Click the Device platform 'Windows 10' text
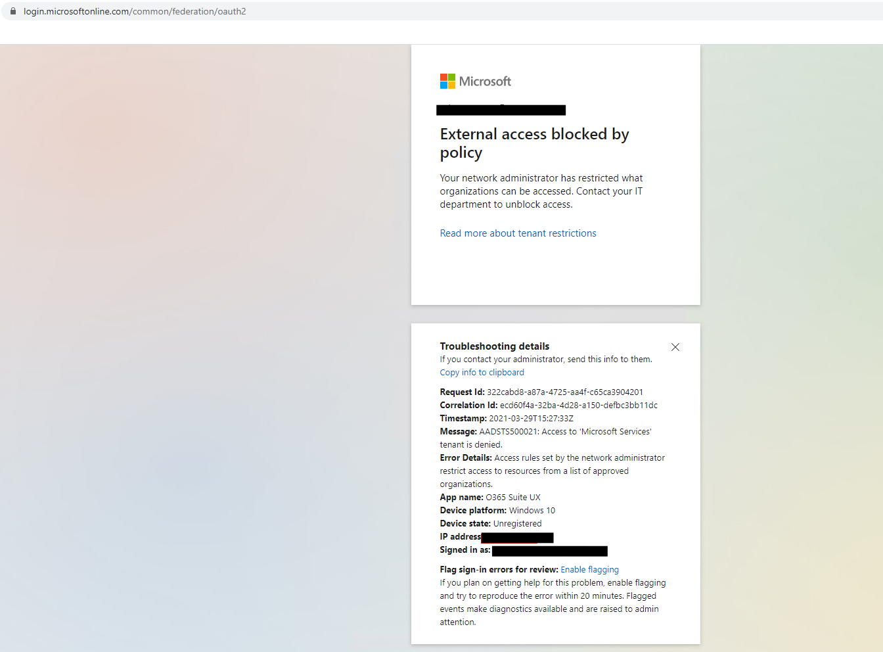This screenshot has width=883, height=652. 532,511
